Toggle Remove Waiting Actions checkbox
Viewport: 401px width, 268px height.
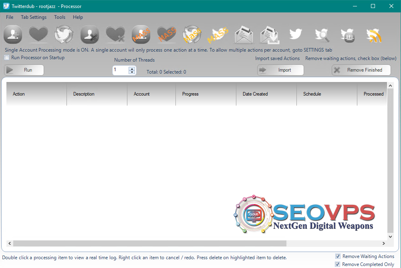tap(338, 256)
